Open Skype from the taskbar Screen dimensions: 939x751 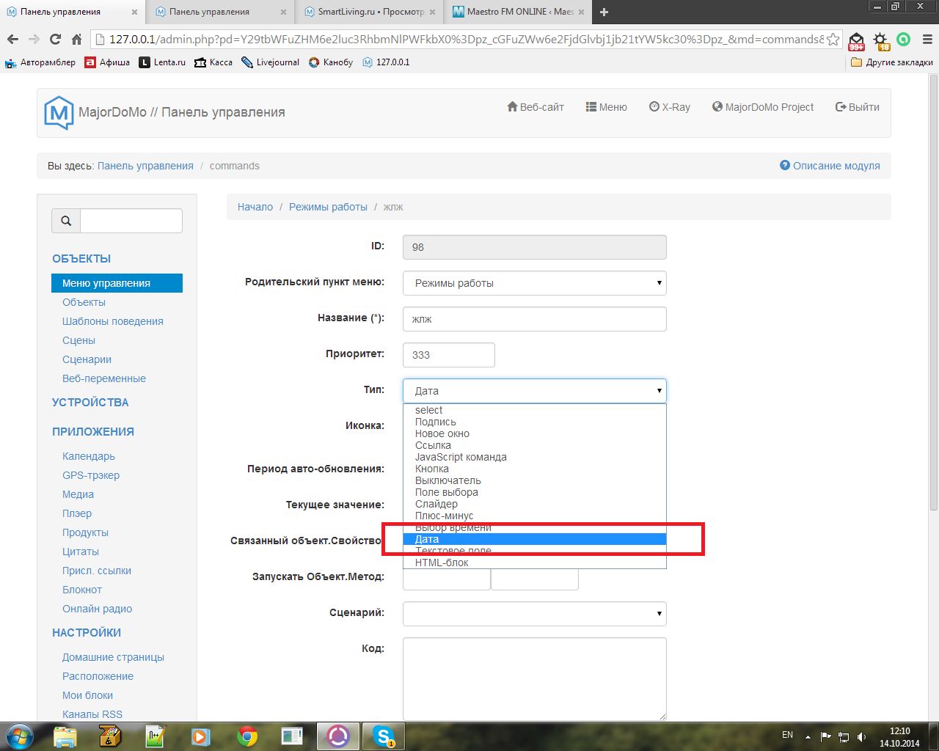383,736
